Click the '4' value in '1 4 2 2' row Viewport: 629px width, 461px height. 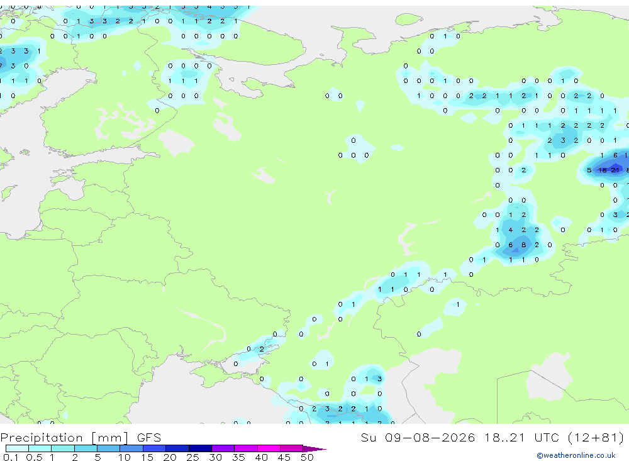510,230
